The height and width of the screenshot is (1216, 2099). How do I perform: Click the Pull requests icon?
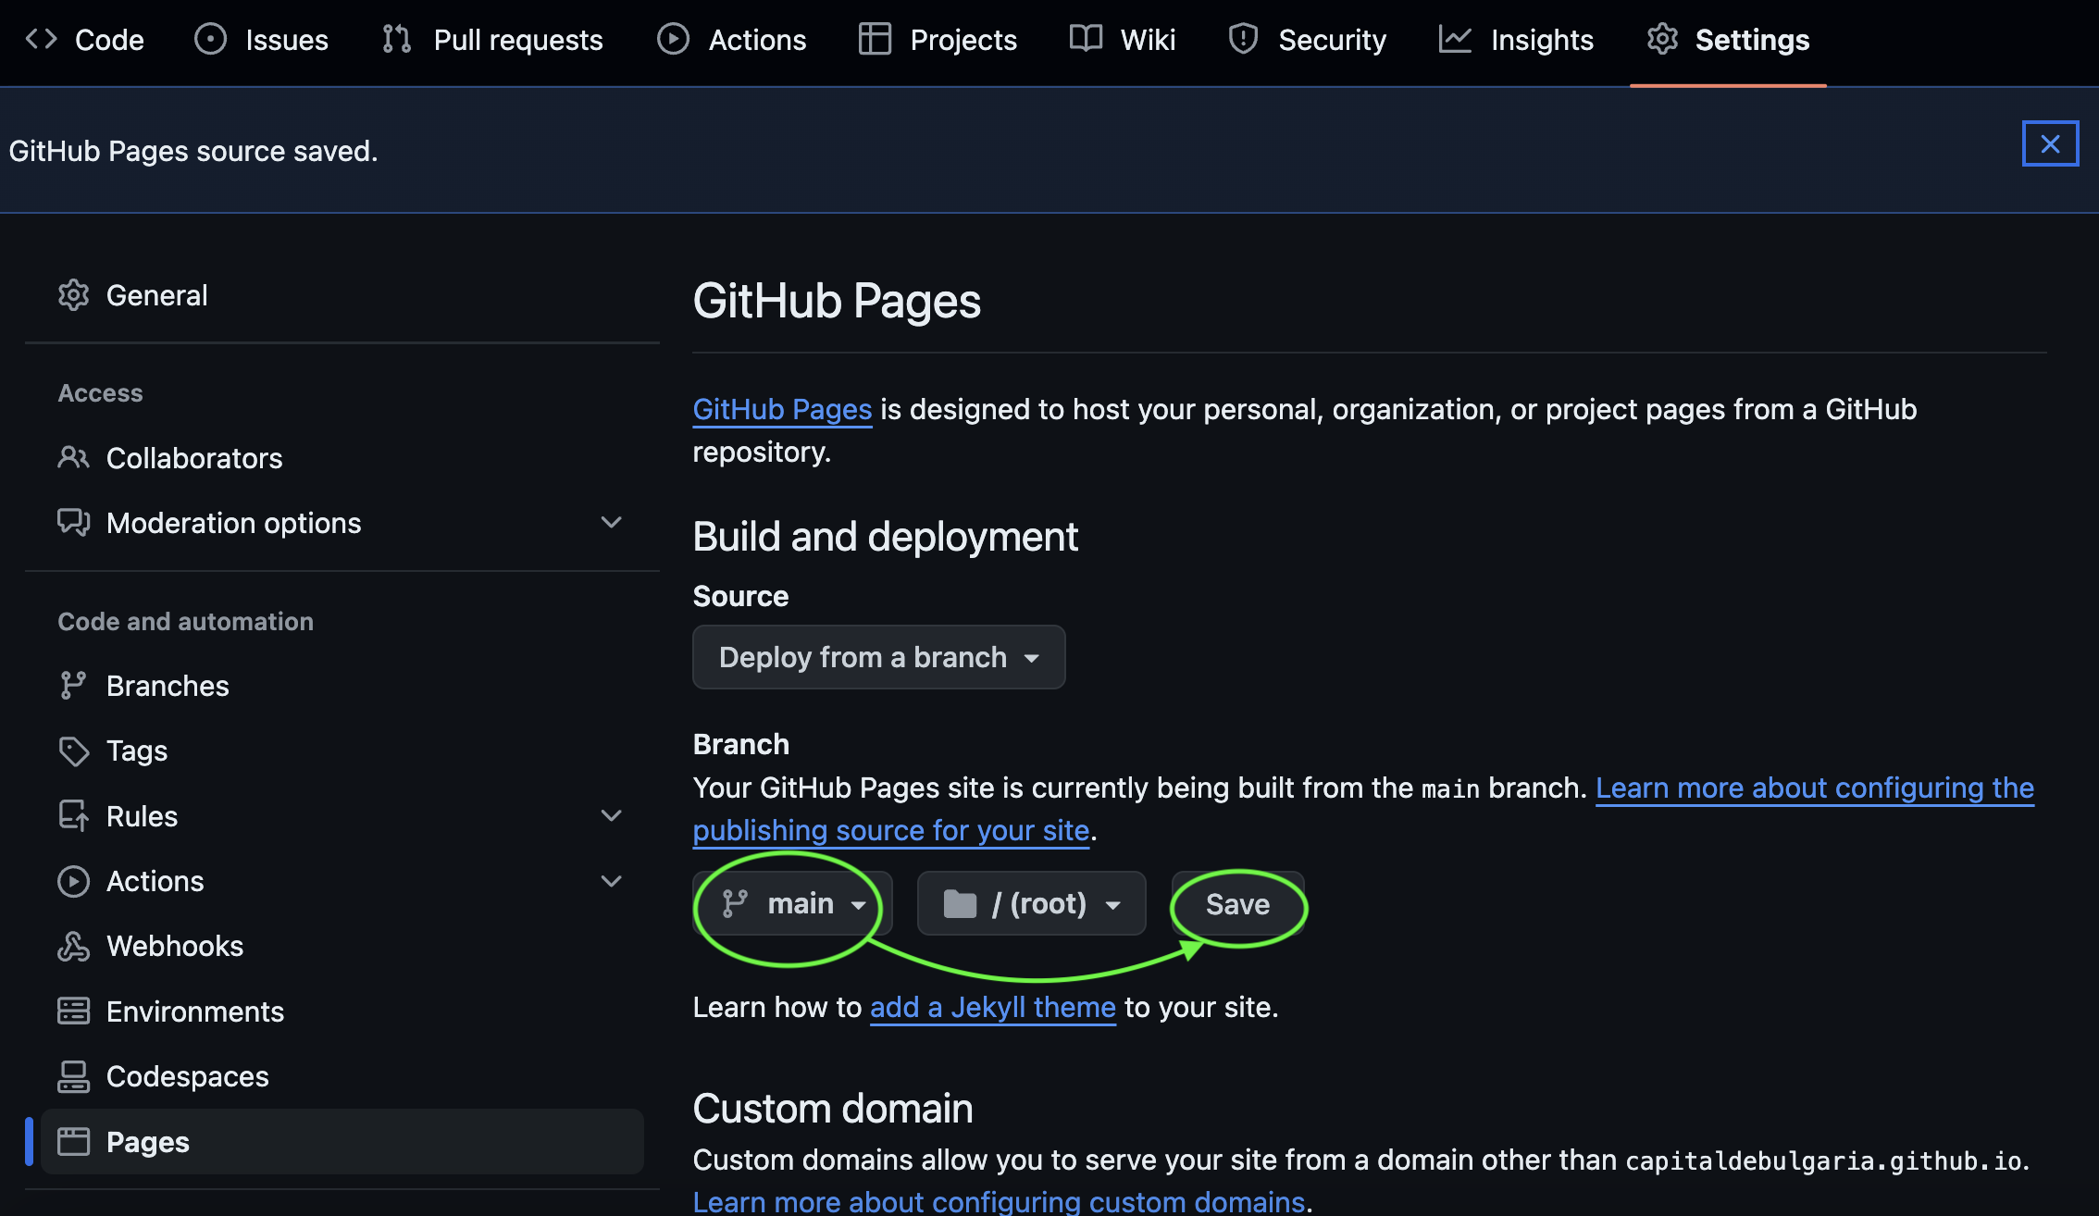pyautogui.click(x=397, y=39)
